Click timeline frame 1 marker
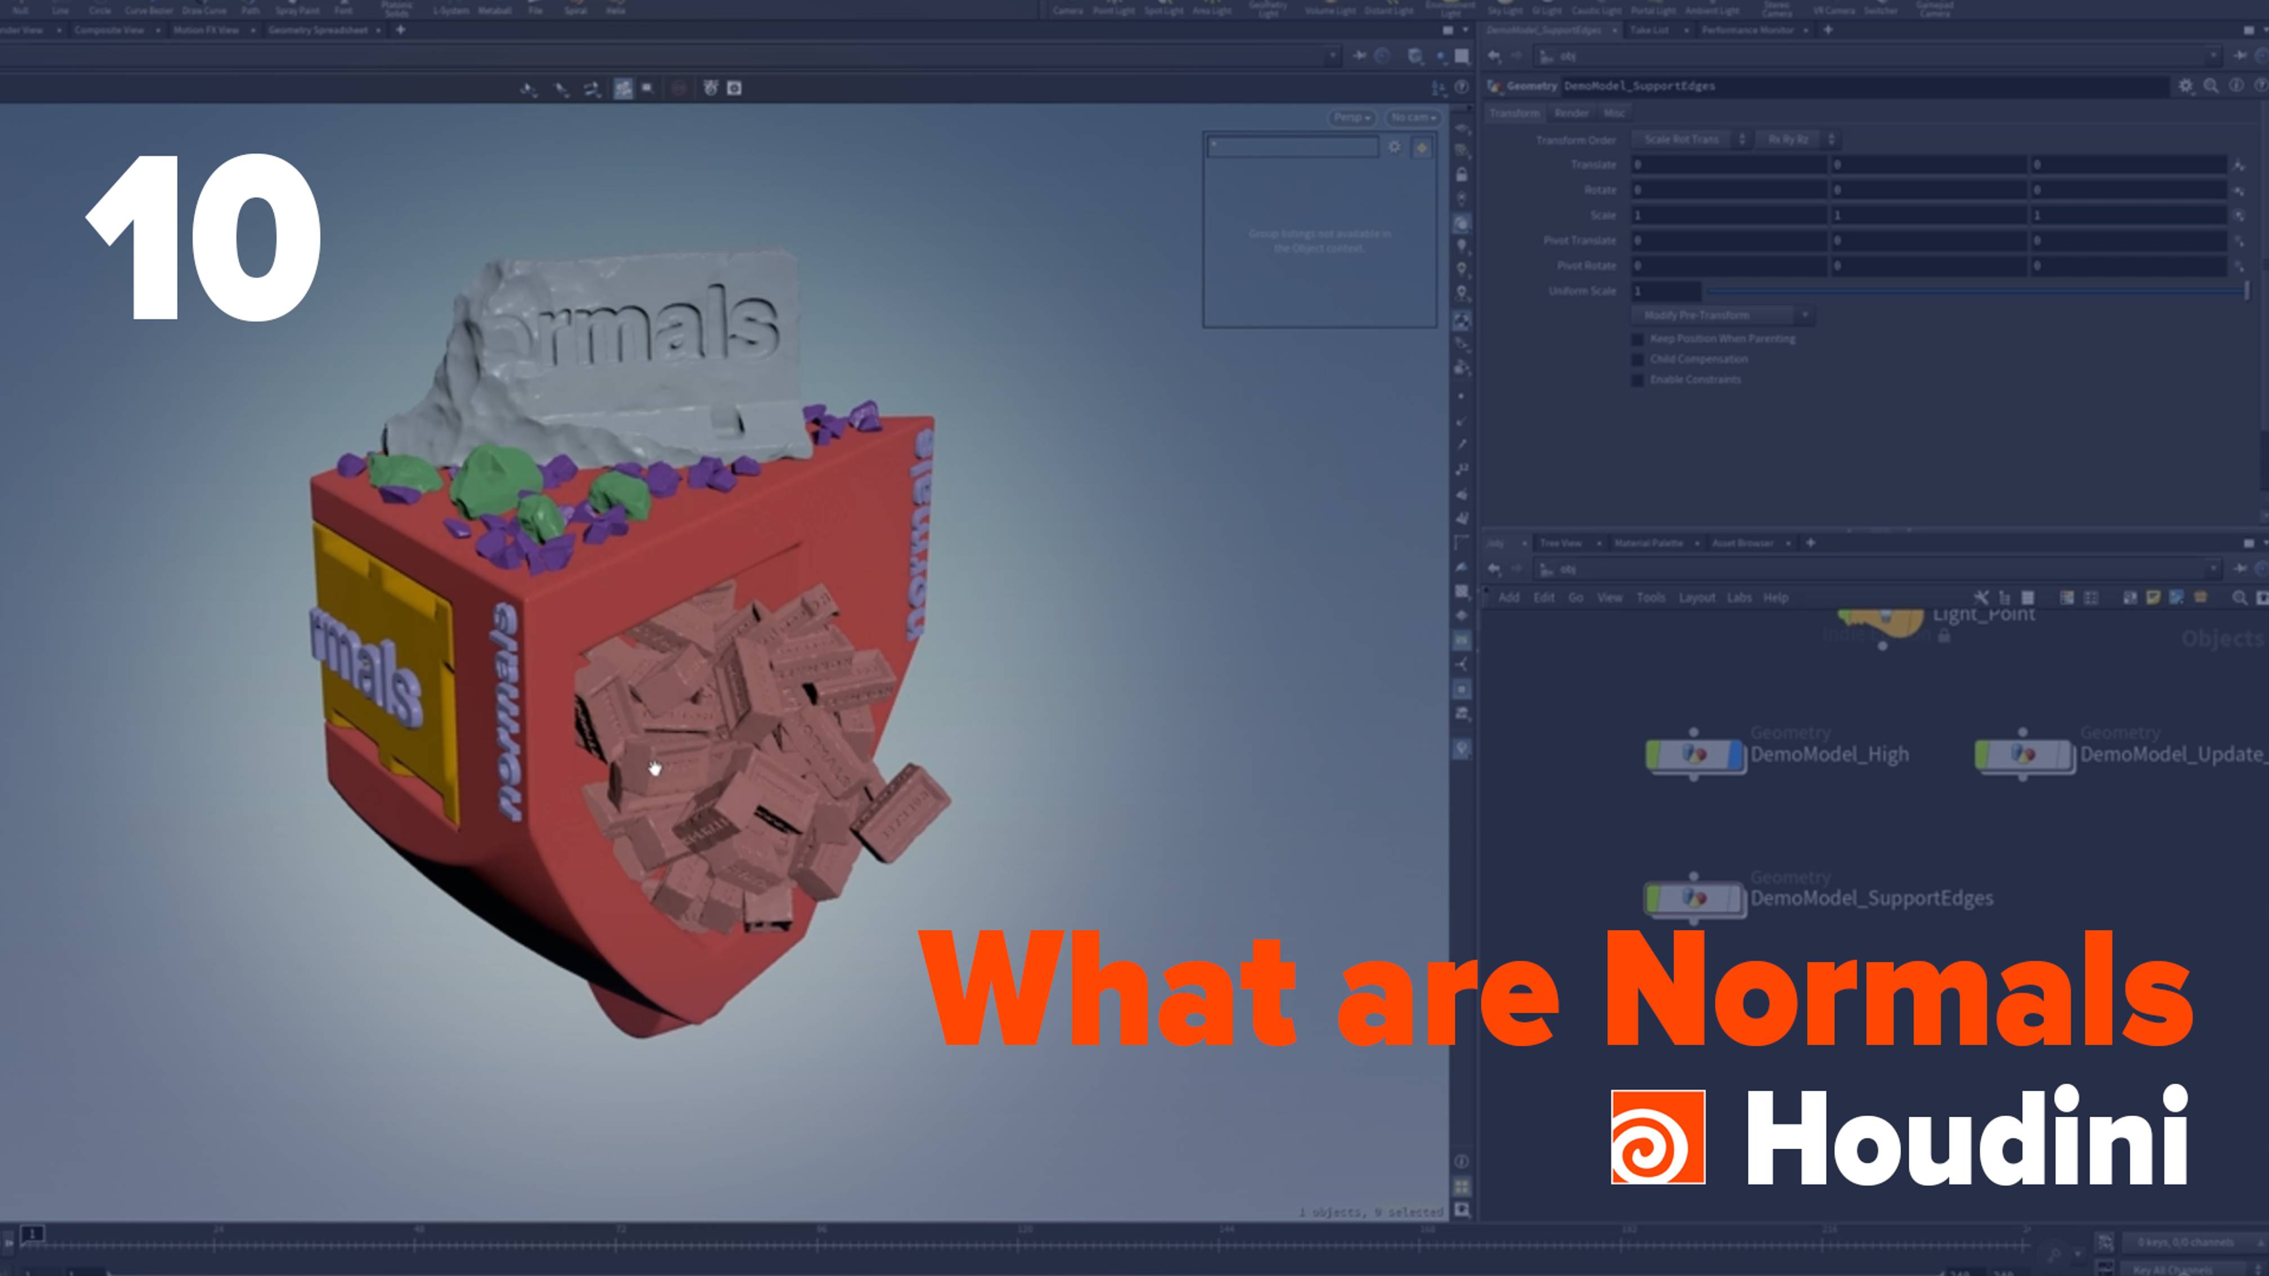 32,1234
